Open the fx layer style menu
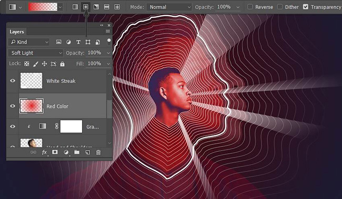 coord(44,152)
